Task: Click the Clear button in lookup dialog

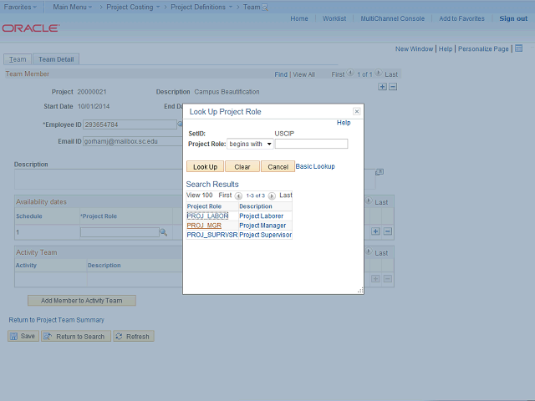Action: [242, 167]
